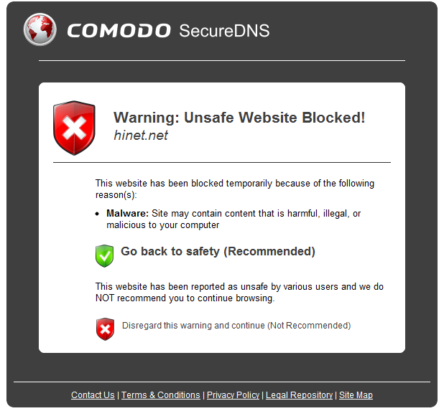Viewport: 444px width, 411px height.
Task: View the Privacy Policy
Action: pos(233,395)
